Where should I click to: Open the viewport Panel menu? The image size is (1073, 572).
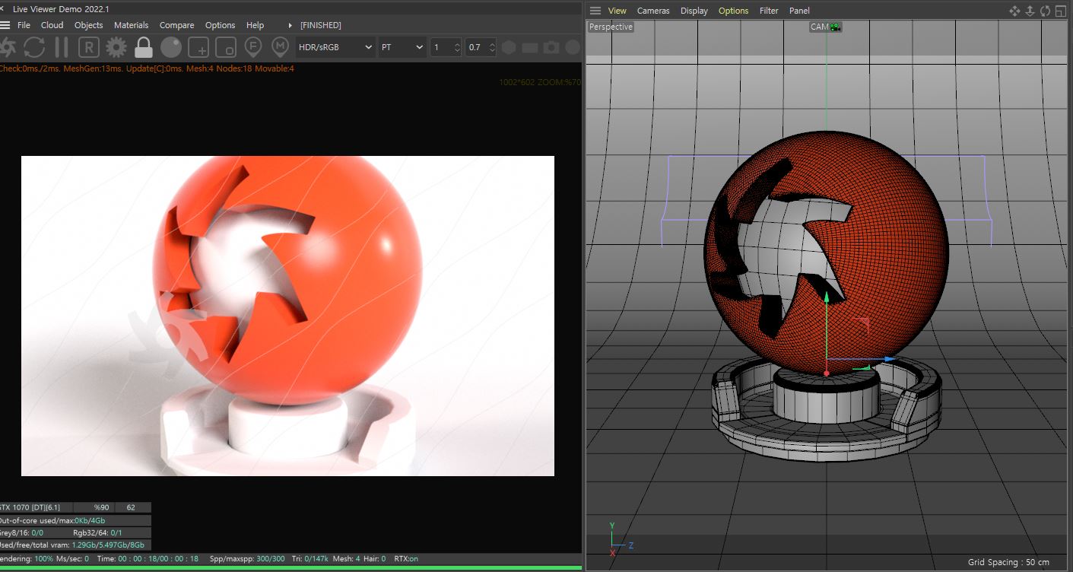(x=799, y=11)
